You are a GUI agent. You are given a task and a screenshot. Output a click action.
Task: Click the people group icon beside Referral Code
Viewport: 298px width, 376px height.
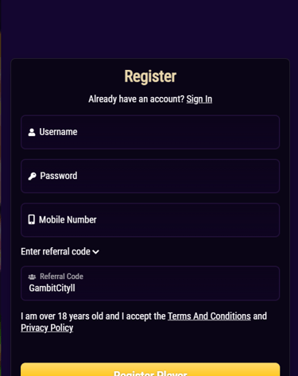click(x=32, y=277)
